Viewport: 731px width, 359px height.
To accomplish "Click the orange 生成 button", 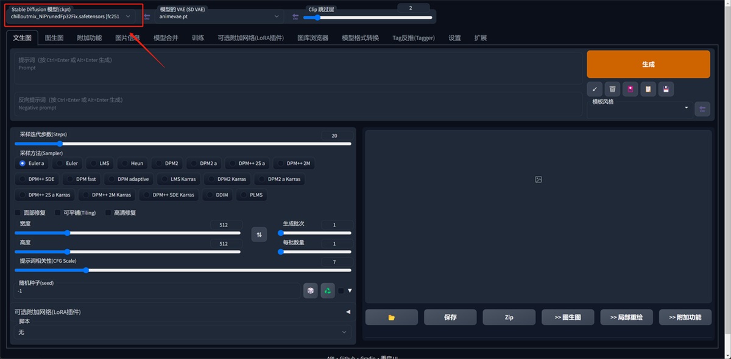I will point(648,64).
